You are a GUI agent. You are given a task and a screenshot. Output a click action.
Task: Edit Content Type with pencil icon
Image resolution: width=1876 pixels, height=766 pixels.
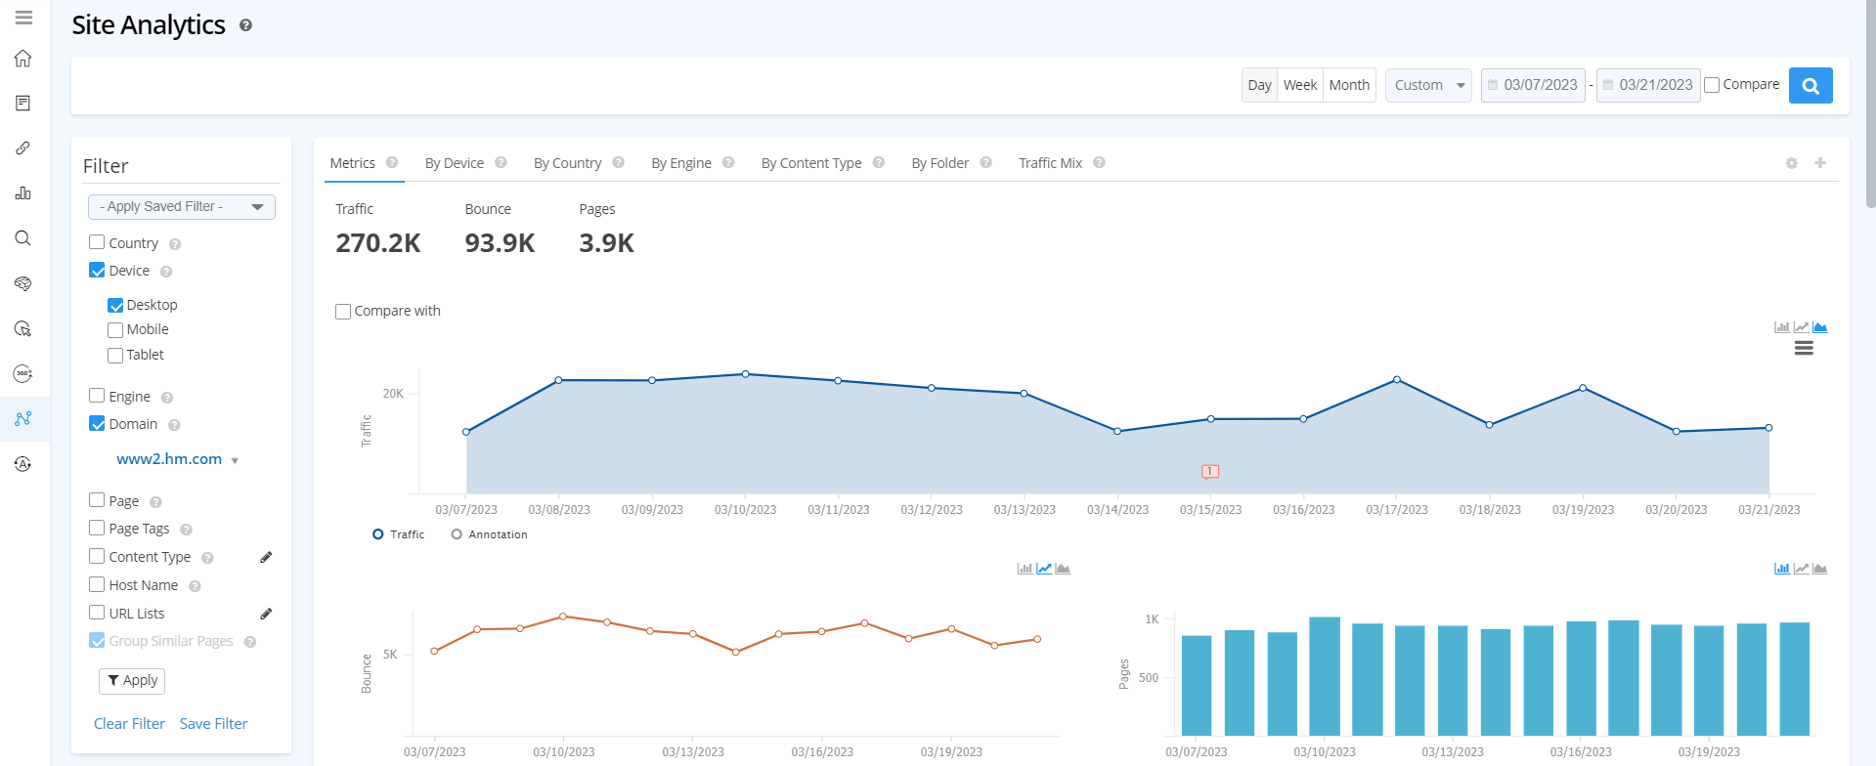(x=266, y=557)
